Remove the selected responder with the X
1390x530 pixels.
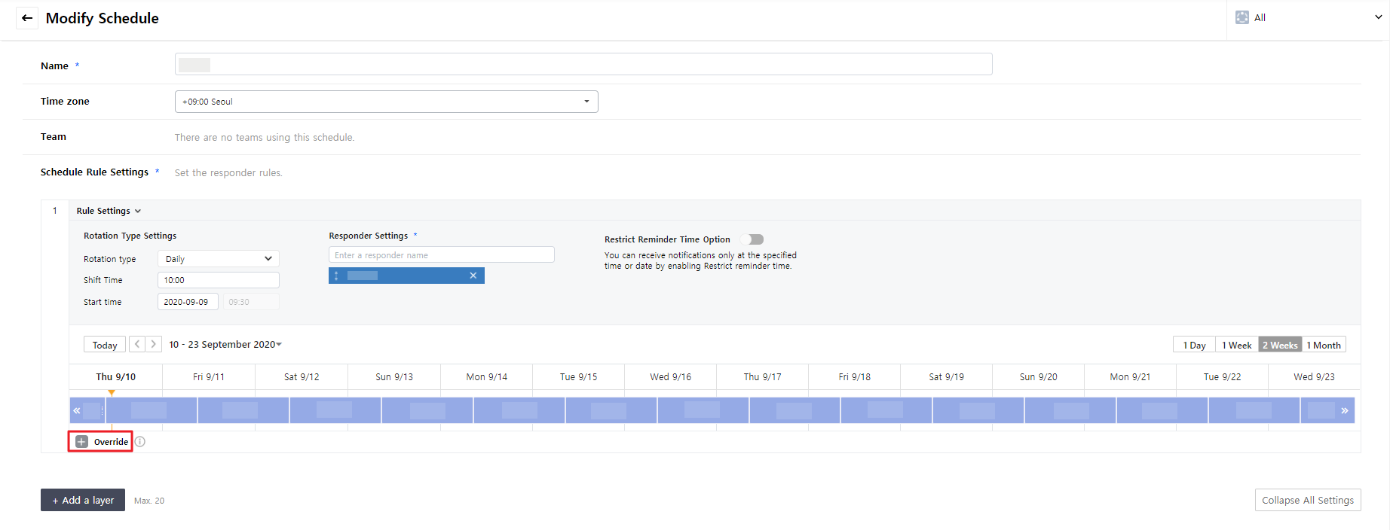point(473,276)
